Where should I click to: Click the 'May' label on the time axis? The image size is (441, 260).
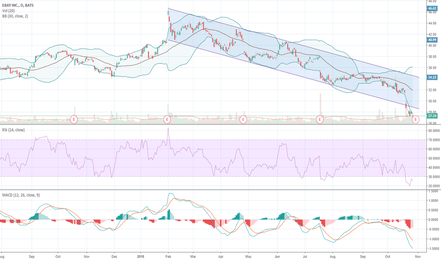coord(248,256)
